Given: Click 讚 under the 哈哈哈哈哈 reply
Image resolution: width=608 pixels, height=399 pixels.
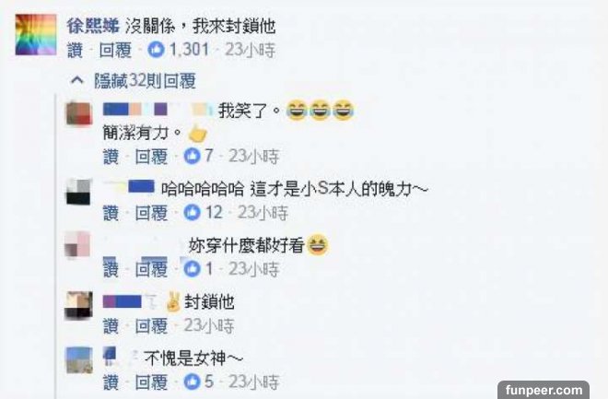Looking at the screenshot, I should [111, 213].
